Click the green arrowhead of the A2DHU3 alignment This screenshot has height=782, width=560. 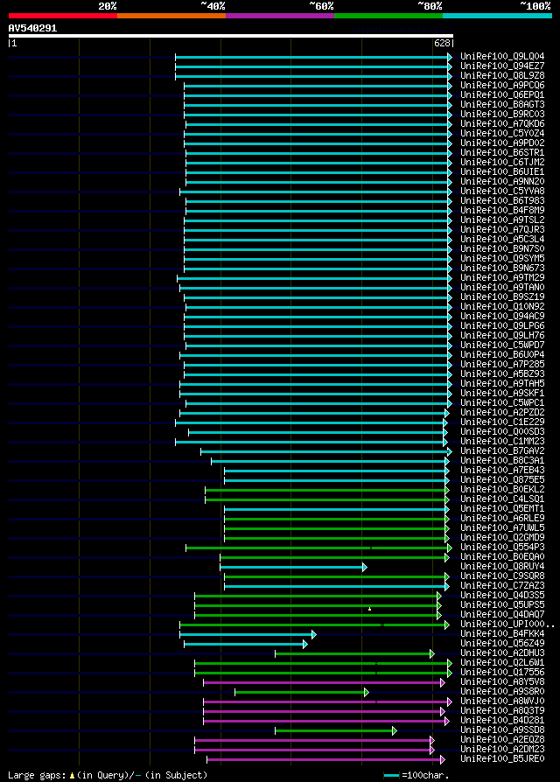[x=432, y=653]
